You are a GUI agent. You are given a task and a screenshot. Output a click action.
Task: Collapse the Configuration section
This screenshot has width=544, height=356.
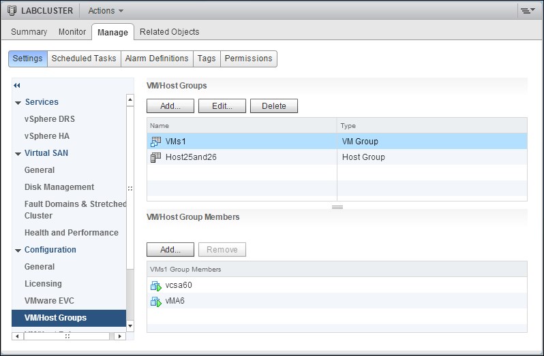click(18, 250)
